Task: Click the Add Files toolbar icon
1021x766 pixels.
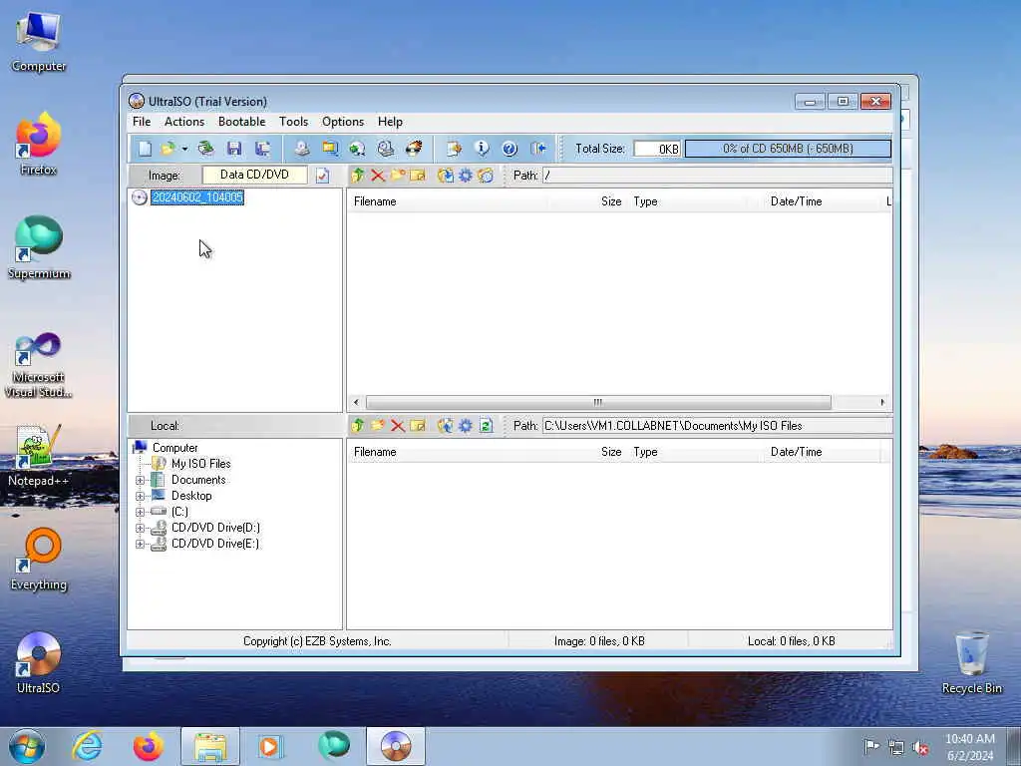Action: point(454,149)
